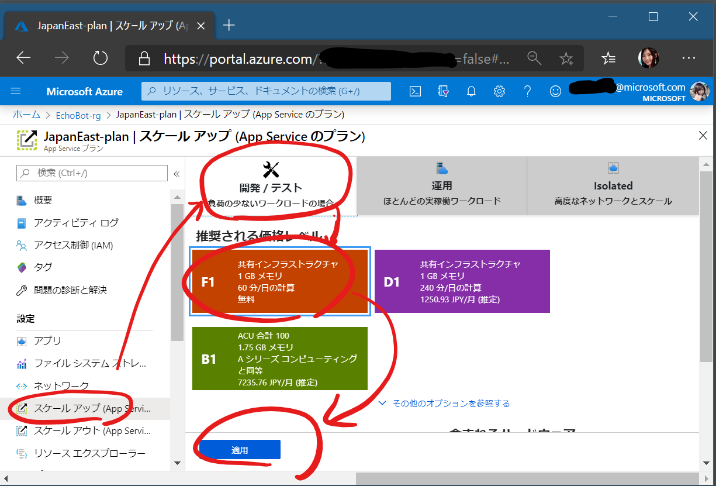
Task: Open the browser favorites list icon
Action: (608, 58)
